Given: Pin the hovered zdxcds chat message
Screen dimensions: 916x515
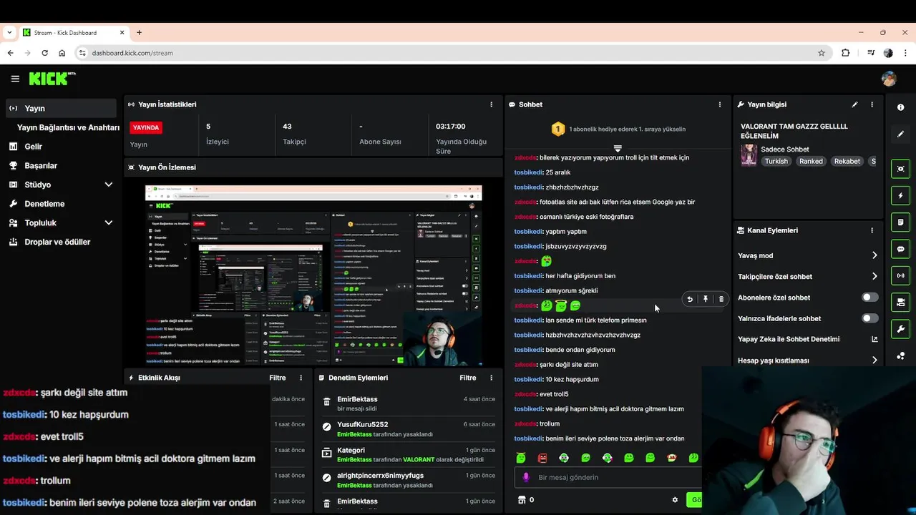Looking at the screenshot, I should (x=706, y=299).
